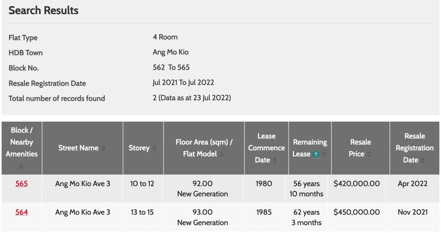Select the Apr 2022 registration date cell
The height and width of the screenshot is (233, 441).
(x=413, y=184)
